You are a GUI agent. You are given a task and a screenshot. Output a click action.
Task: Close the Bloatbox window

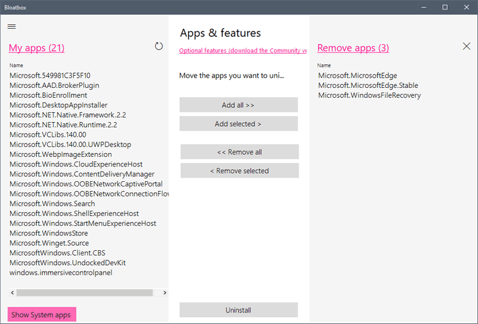tap(467, 7)
